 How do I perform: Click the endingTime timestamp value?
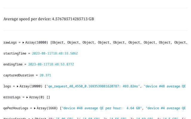[x=51, y=65]
